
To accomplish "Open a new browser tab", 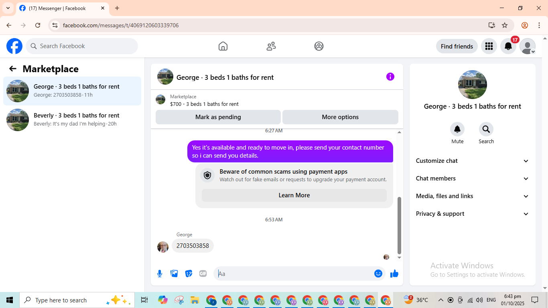I will pos(117,8).
